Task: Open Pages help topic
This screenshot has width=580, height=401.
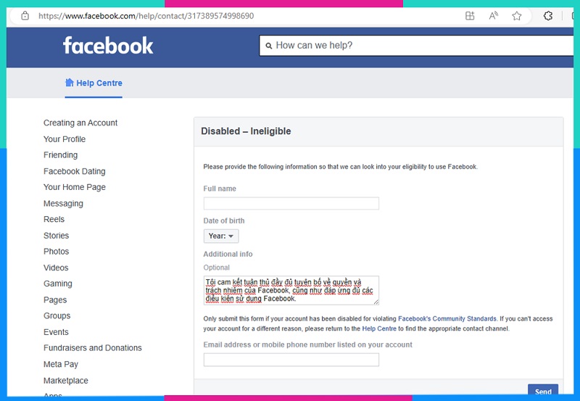Action: (x=55, y=299)
